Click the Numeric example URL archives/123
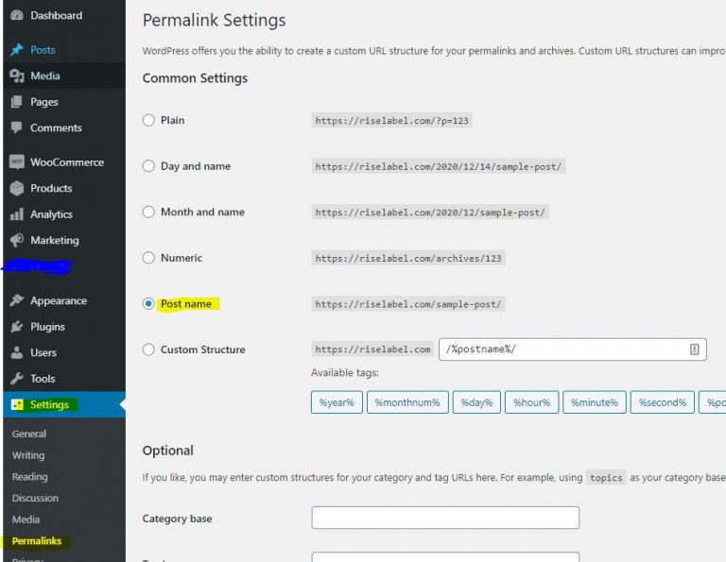This screenshot has width=726, height=562. pos(408,258)
